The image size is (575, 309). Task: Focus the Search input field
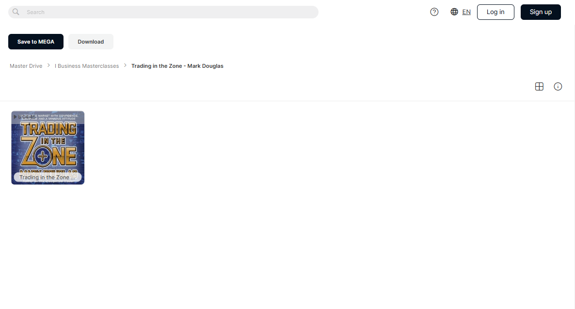163,12
